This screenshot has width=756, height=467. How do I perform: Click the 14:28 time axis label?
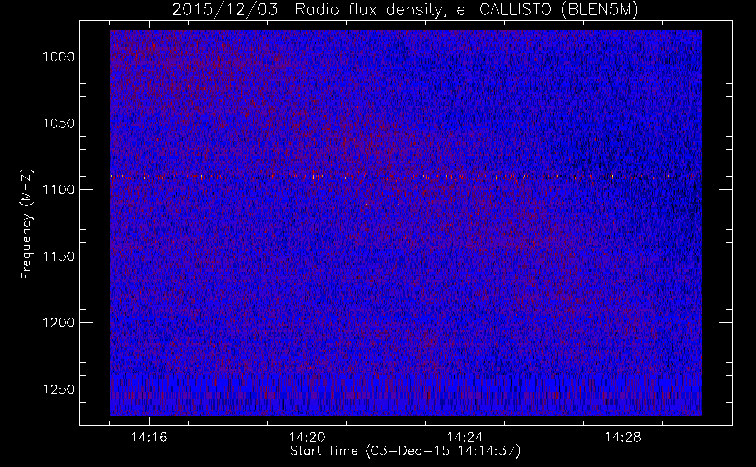pyautogui.click(x=623, y=438)
